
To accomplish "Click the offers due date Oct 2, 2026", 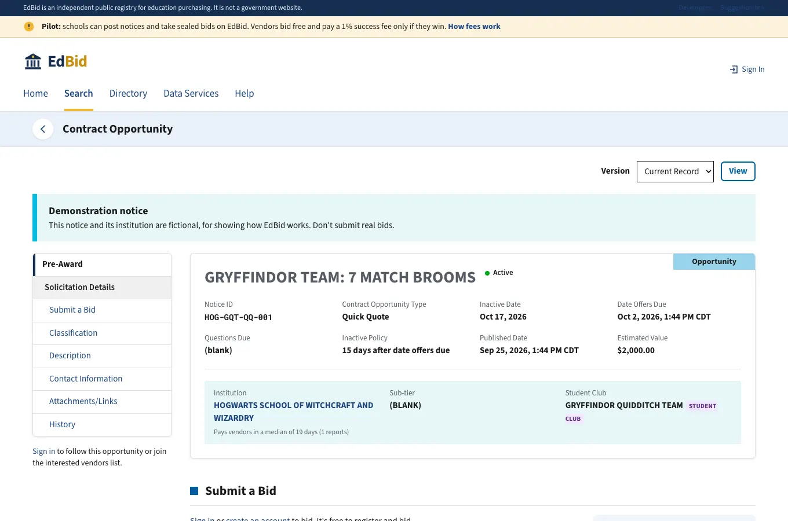I will [x=664, y=317].
